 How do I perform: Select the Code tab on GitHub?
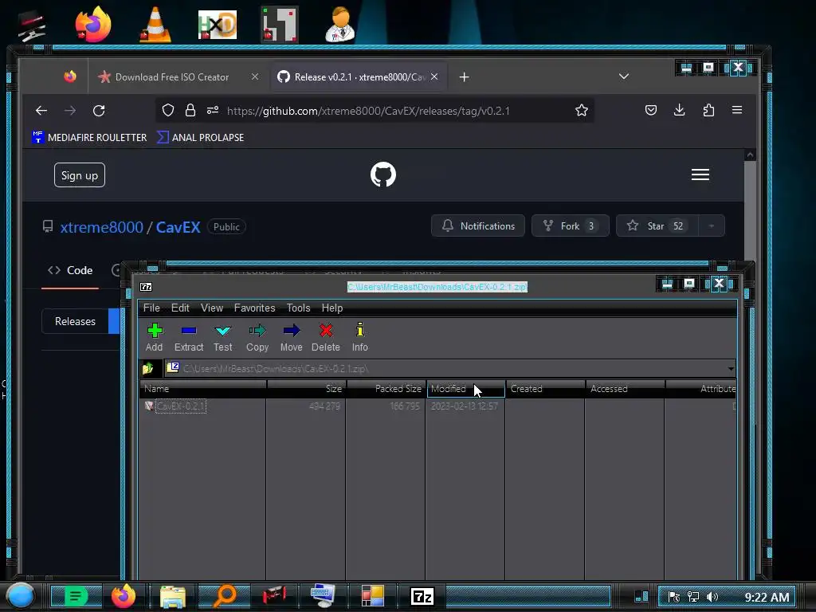pos(70,271)
